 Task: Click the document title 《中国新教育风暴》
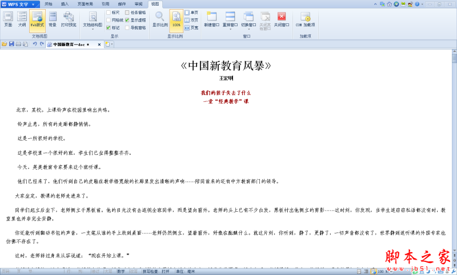click(226, 65)
